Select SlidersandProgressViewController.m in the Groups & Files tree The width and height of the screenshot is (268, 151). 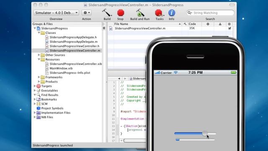point(75,50)
